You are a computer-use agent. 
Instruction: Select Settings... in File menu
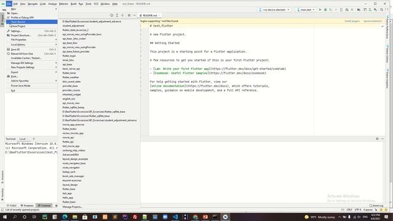tap(31, 31)
